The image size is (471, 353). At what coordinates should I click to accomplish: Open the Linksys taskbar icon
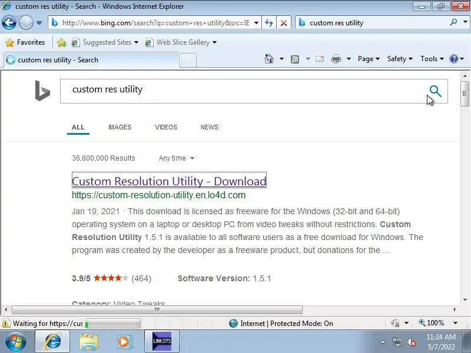(162, 341)
